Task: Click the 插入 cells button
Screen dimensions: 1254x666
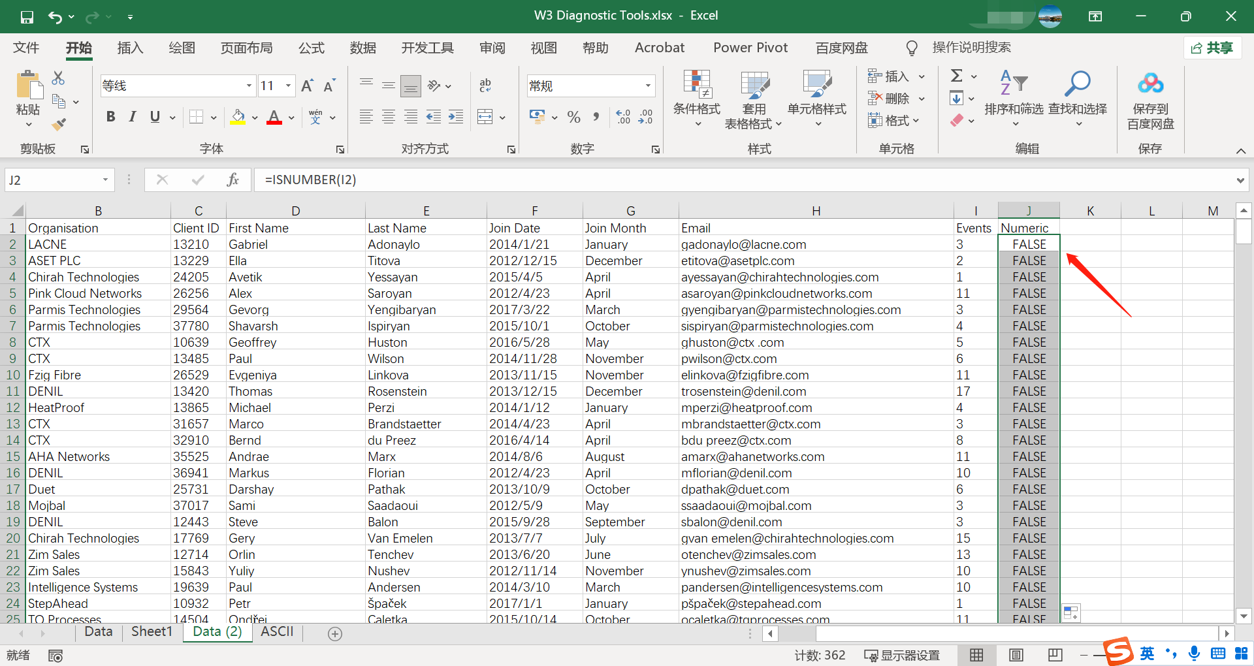Action: pos(896,76)
